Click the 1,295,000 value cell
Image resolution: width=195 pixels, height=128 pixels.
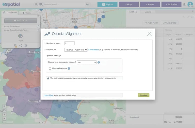[178, 63]
